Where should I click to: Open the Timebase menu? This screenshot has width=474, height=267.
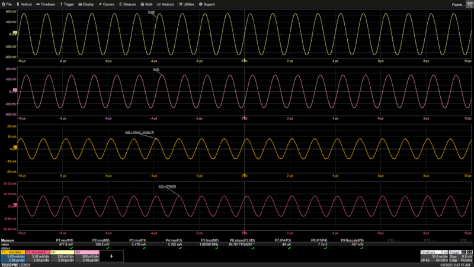click(45, 4)
